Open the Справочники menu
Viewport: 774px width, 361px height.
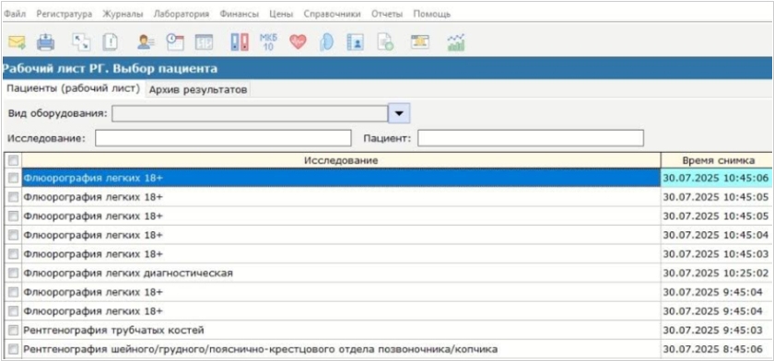pyautogui.click(x=333, y=15)
